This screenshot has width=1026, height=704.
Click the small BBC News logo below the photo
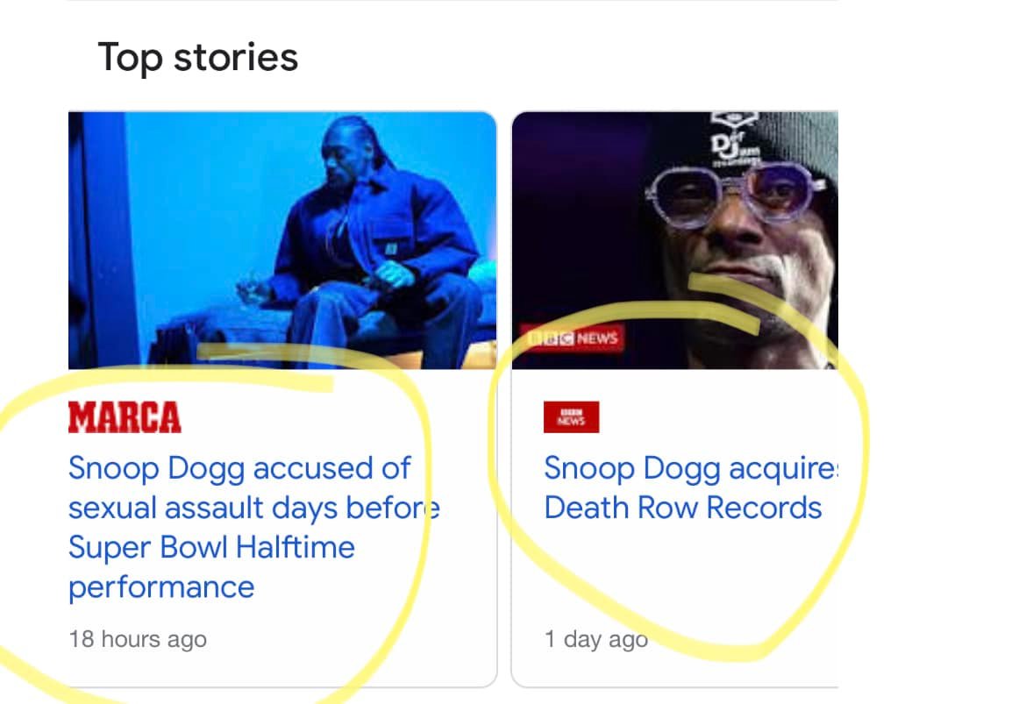coord(571,417)
